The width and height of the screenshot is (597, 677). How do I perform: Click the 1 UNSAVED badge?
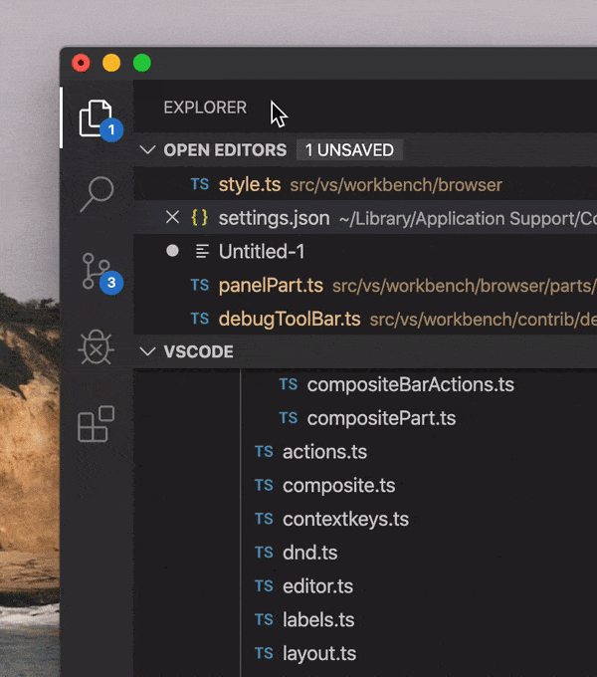tap(349, 150)
